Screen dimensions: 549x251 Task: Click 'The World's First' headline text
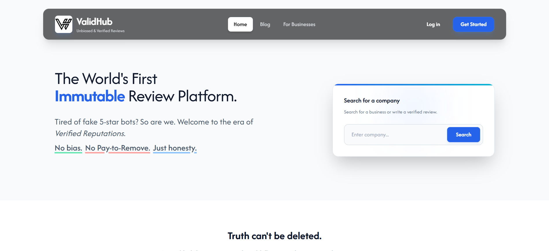(x=106, y=79)
